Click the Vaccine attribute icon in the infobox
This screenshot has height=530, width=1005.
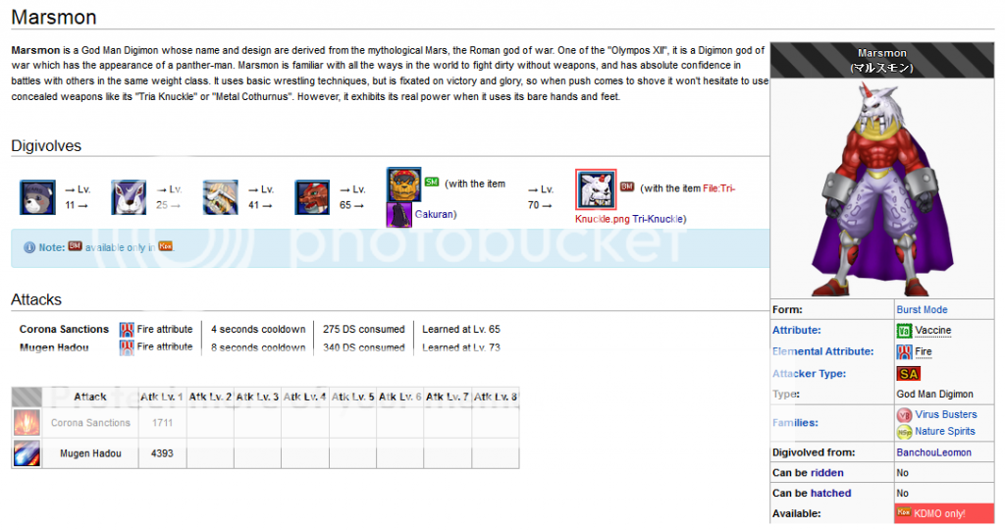(904, 331)
